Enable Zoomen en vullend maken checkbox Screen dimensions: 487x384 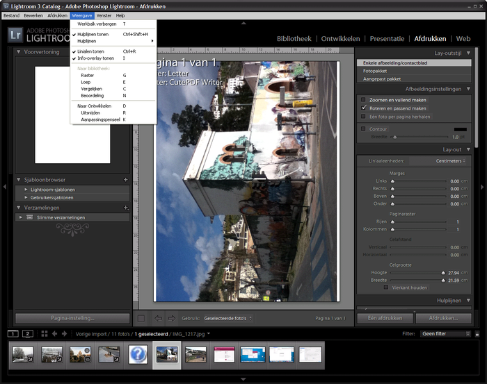[x=363, y=100]
